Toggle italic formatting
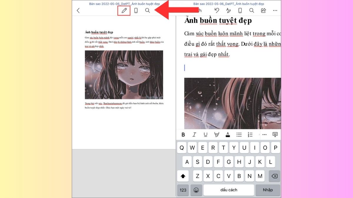Viewport: 353px width, 198px height. 194,134
